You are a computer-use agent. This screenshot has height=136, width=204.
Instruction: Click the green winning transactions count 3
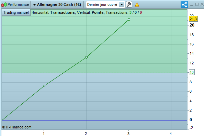(x=131, y=12)
